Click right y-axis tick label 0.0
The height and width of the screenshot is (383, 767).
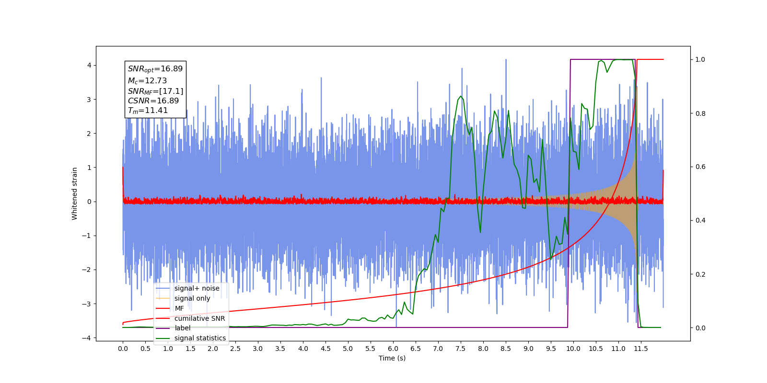700,328
